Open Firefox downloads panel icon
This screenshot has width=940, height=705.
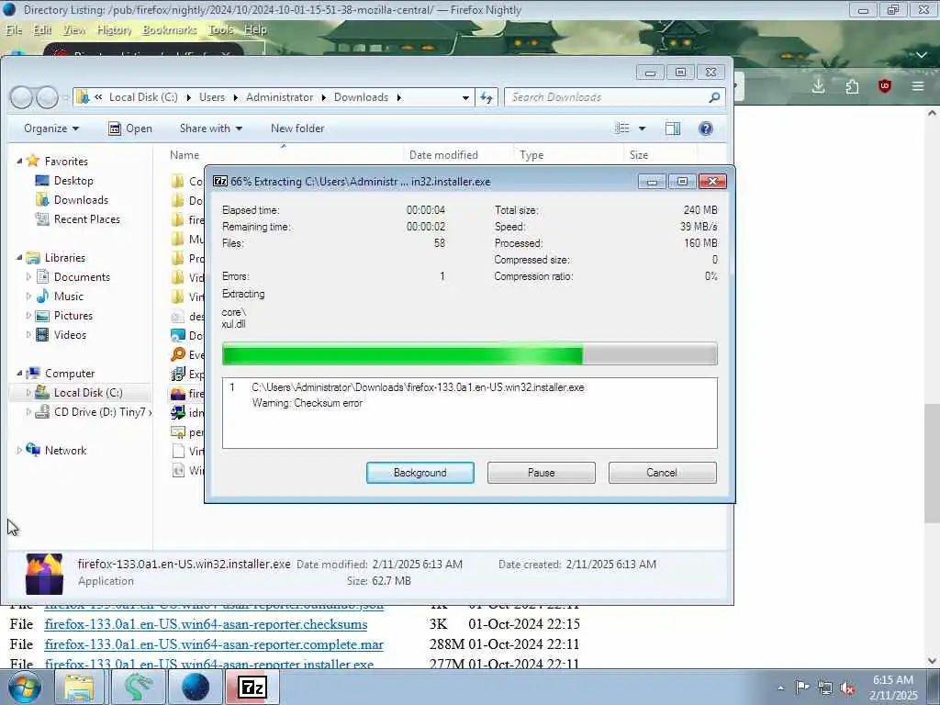pyautogui.click(x=818, y=86)
